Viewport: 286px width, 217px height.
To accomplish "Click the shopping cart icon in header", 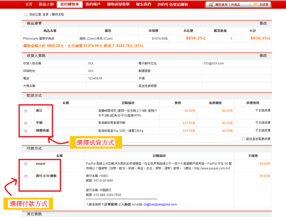I will click(211, 5).
